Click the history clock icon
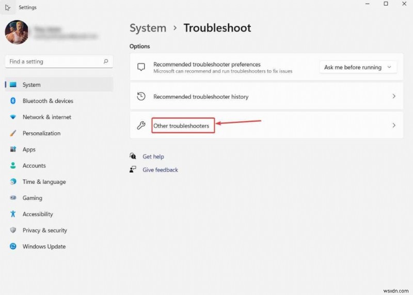 tap(141, 96)
